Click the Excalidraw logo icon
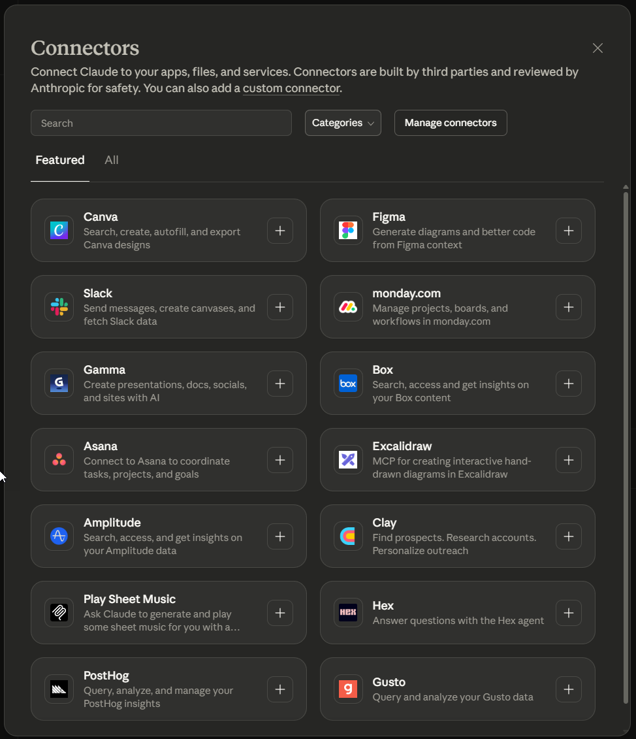Screen dimensions: 636x739 click(x=348, y=460)
